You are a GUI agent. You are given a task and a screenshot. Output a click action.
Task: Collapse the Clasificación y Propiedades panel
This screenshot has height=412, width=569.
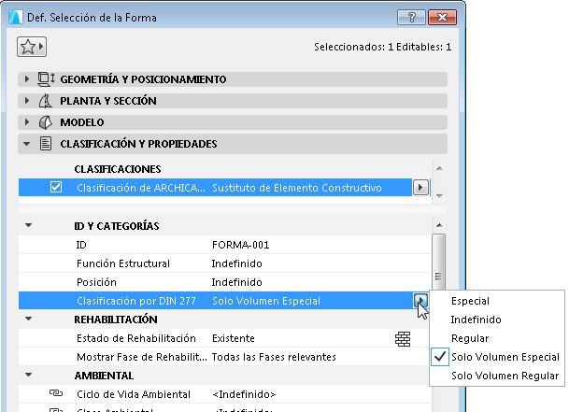coord(26,144)
